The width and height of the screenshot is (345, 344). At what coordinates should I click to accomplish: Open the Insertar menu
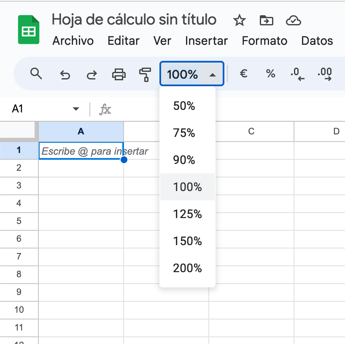coord(206,41)
